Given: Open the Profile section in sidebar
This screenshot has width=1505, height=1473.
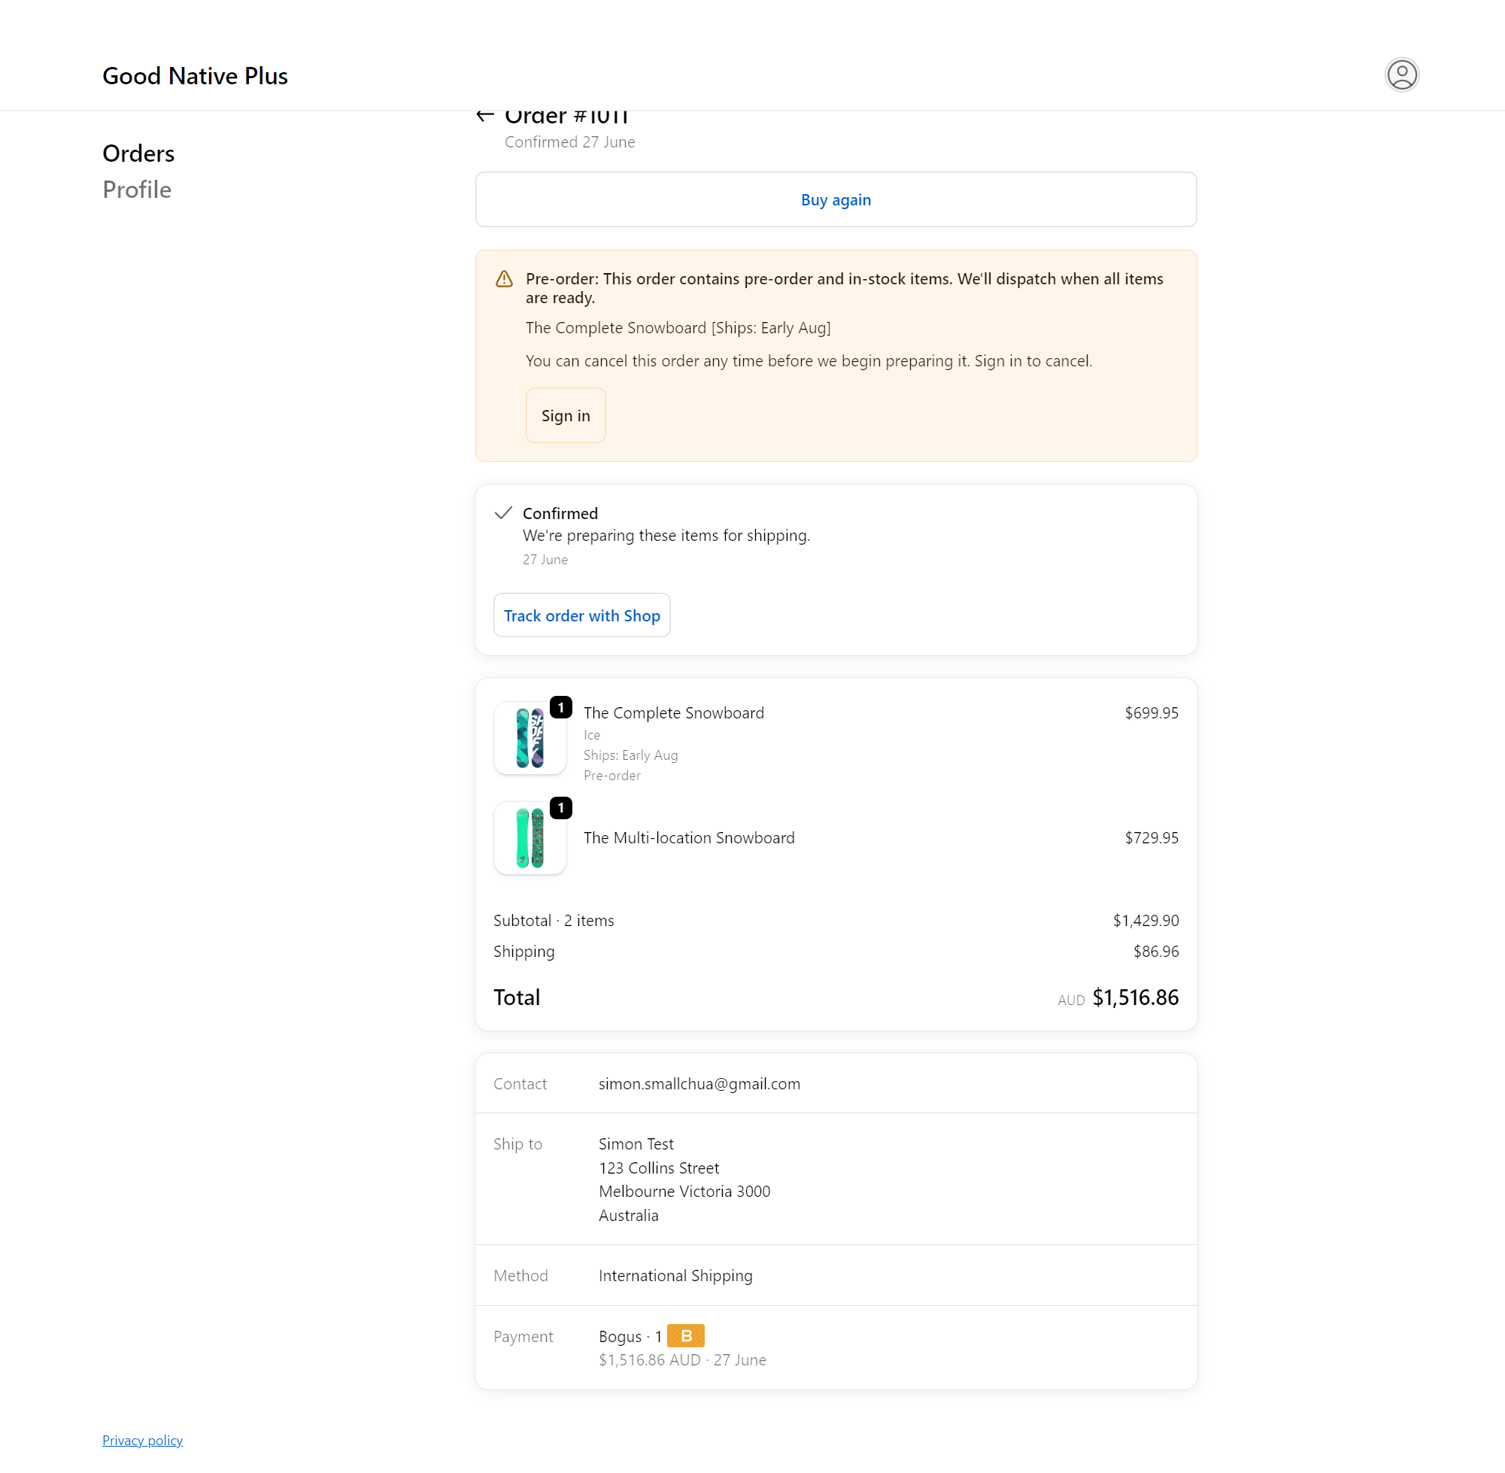Looking at the screenshot, I should pyautogui.click(x=137, y=190).
